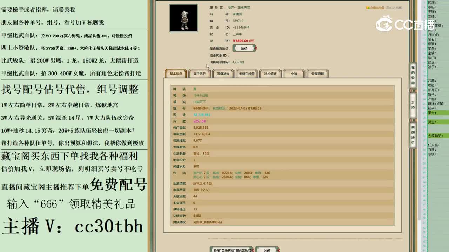This screenshot has width=449, height=252.
Task: Switch to the 坐骑召唤兽 tab
Action: point(247,73)
